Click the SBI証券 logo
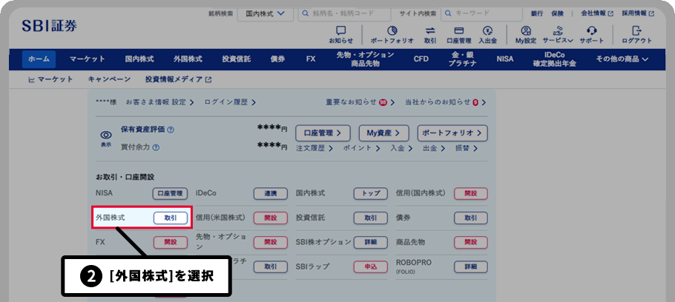The image size is (675, 302). coord(50,26)
